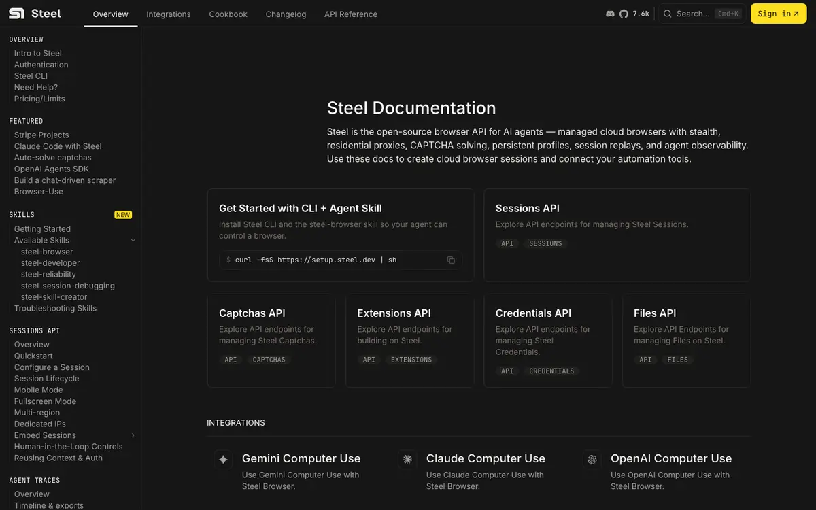Open Build a chat-driven scraper
The image size is (816, 510).
(x=65, y=180)
